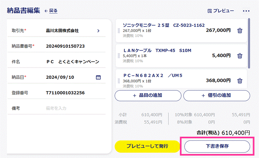Click the item list vertical scrollbar

249,43
